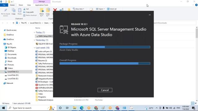The width and height of the screenshot is (198, 111).
Task: Select the SQL2019-SSEI-Eval file
Action: (x=44, y=44)
